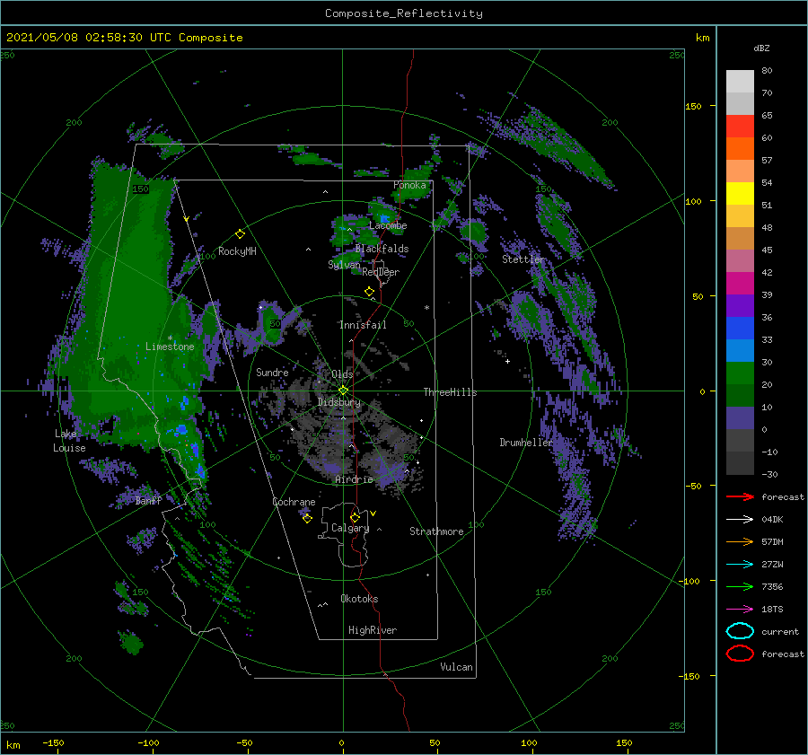Click the -100 tick on the bottom km axis
Screen dimensions: 808x755
point(148,742)
